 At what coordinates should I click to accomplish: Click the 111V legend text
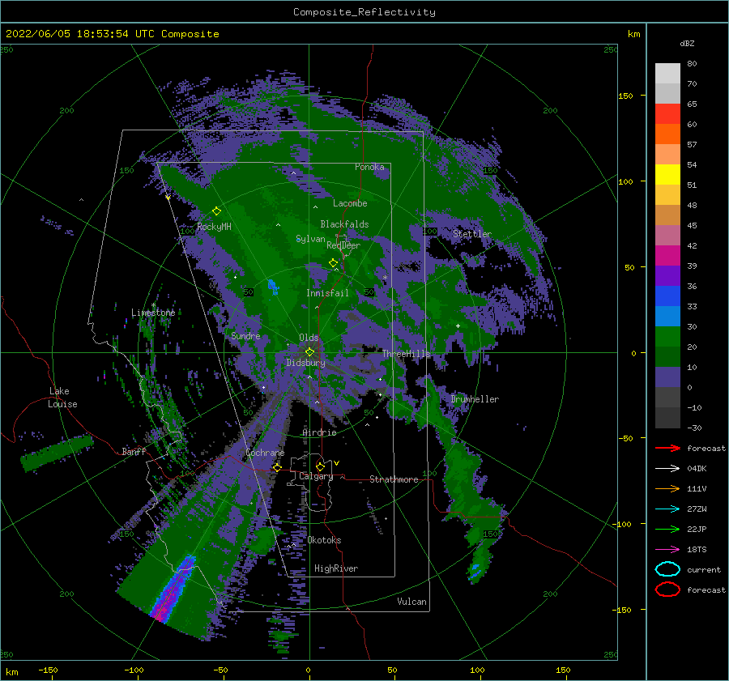pyautogui.click(x=697, y=488)
